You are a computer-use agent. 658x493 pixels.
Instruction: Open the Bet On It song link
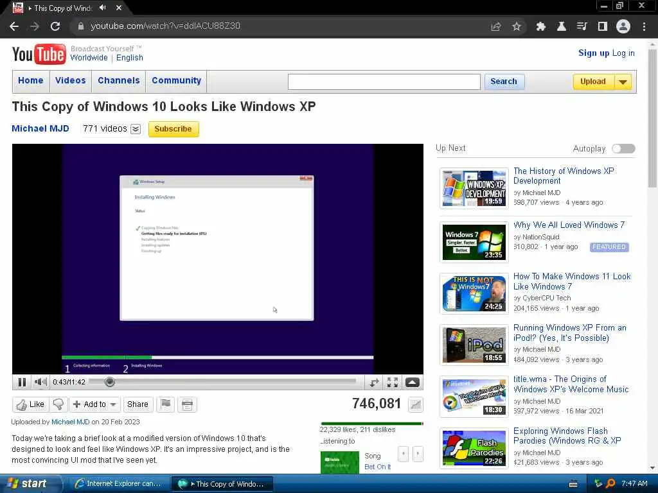click(x=377, y=467)
